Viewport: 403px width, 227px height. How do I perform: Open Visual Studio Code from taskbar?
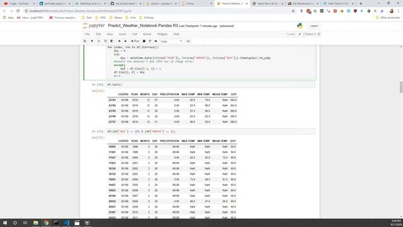point(67,223)
